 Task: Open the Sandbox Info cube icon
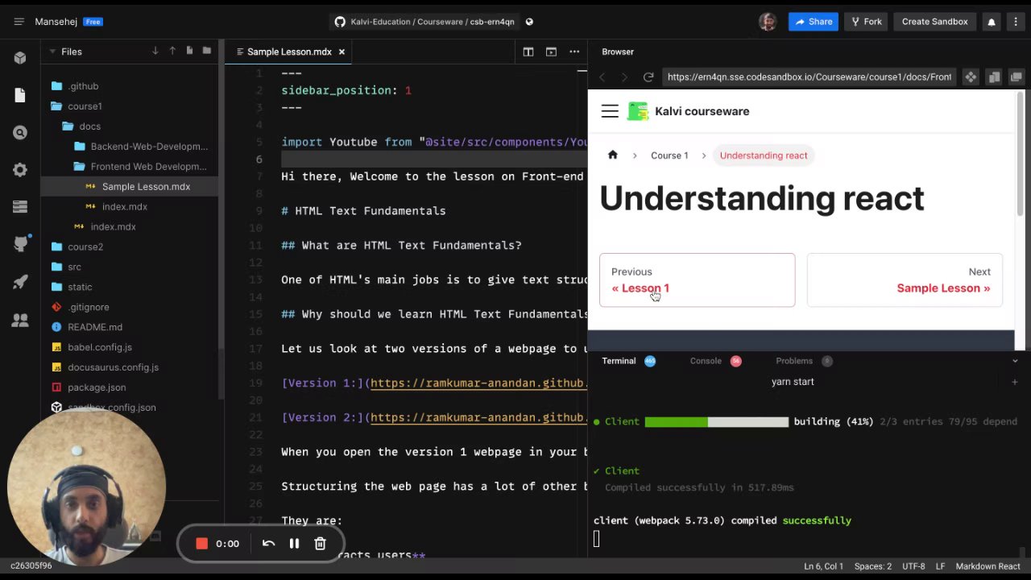(20, 58)
